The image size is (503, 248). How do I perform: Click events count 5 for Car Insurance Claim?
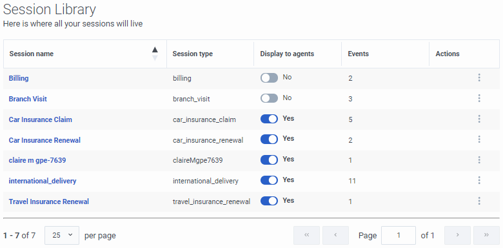tap(350, 120)
